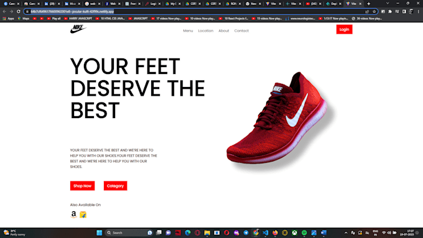Click the Menu navigation link

[188, 30]
